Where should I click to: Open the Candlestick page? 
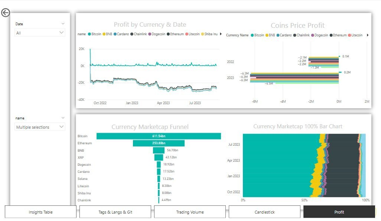(264, 212)
